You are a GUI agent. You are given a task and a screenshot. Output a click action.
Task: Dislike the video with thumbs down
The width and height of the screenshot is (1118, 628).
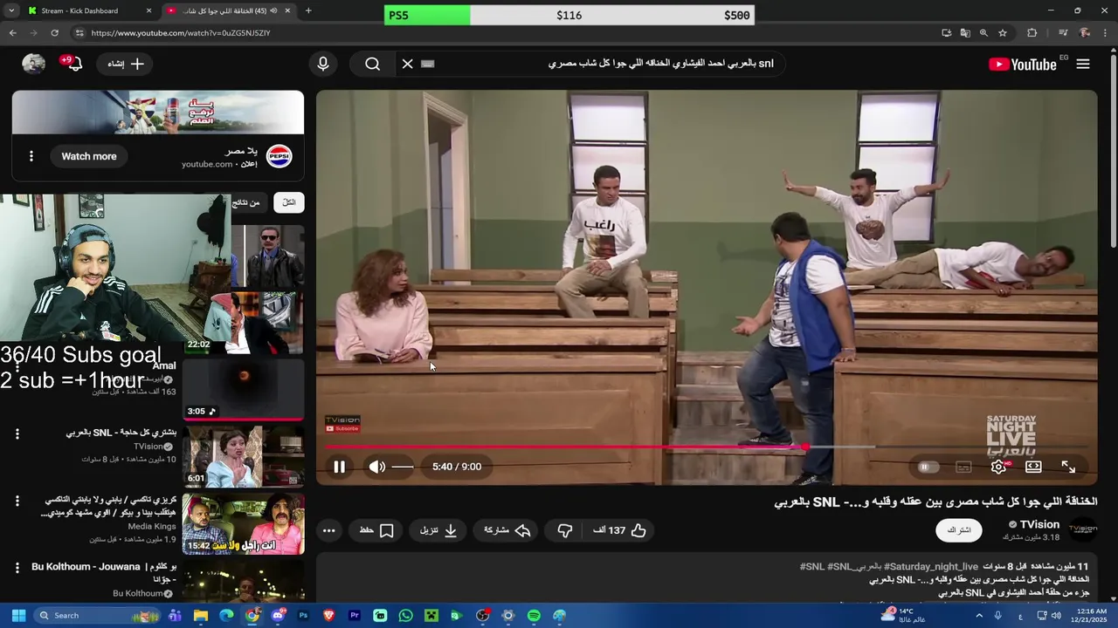(565, 530)
